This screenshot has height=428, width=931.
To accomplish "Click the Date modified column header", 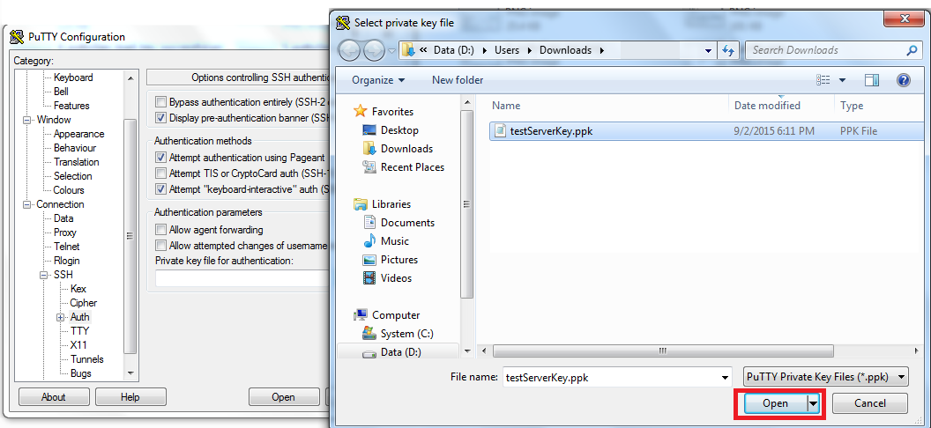I will point(767,106).
